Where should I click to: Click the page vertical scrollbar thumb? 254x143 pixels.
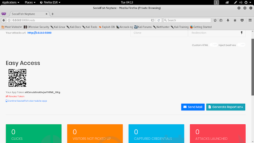tap(252, 67)
